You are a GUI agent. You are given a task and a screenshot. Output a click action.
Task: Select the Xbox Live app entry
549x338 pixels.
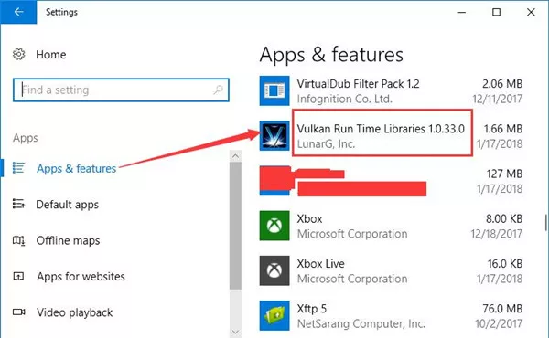click(x=391, y=270)
